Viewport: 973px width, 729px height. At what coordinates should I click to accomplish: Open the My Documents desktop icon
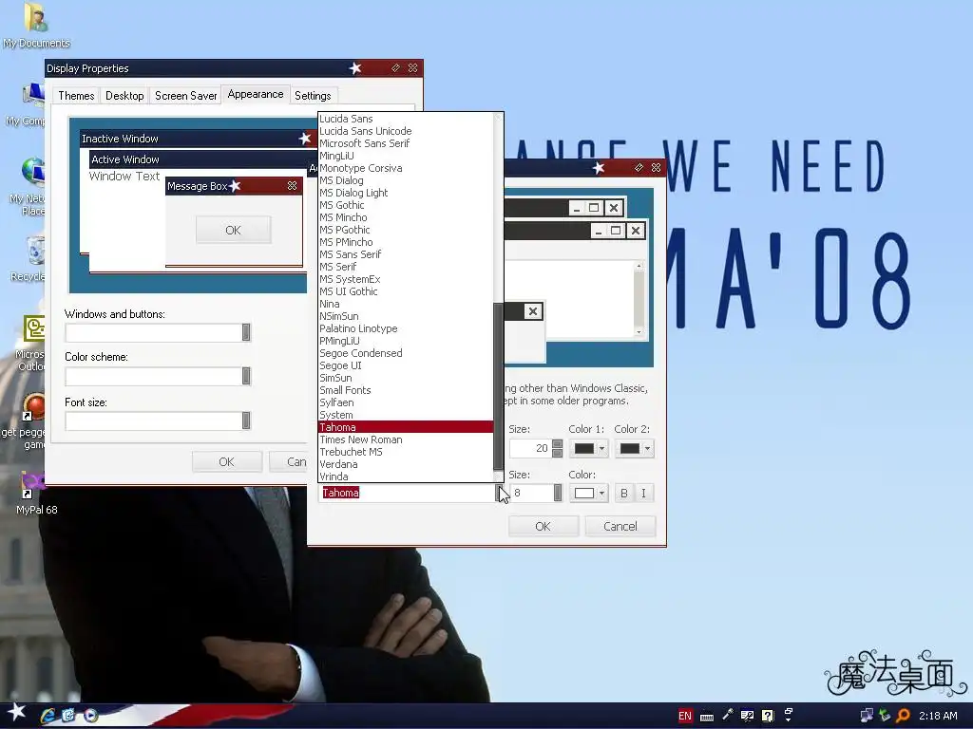click(x=36, y=26)
